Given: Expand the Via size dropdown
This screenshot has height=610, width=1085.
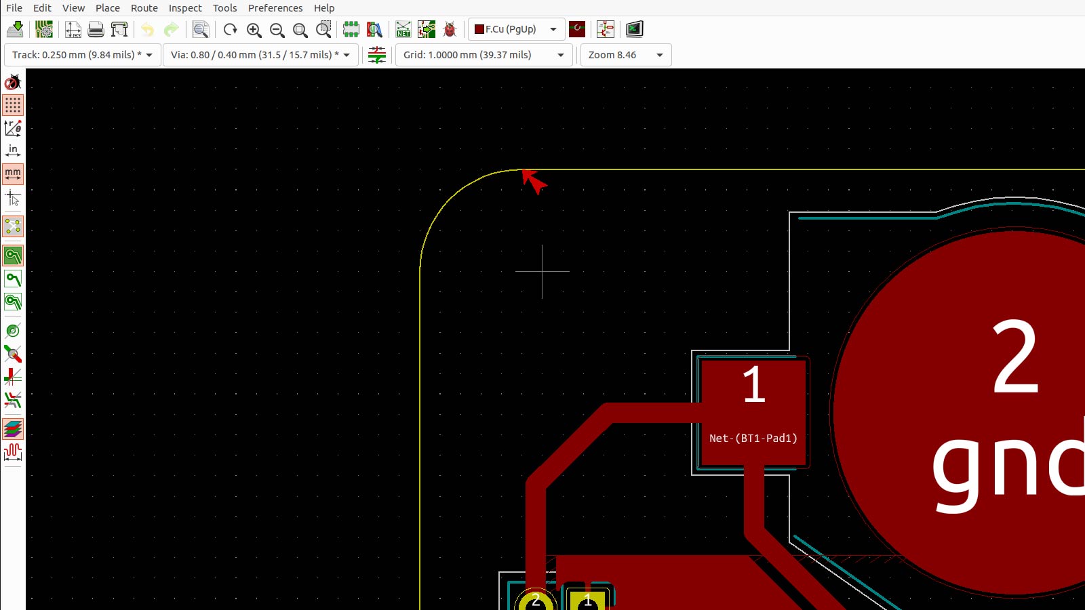Looking at the screenshot, I should (x=260, y=55).
